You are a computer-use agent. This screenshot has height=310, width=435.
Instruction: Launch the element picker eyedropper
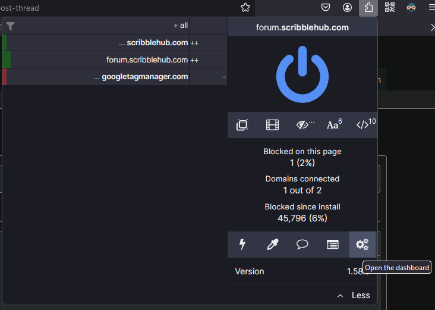click(x=273, y=245)
